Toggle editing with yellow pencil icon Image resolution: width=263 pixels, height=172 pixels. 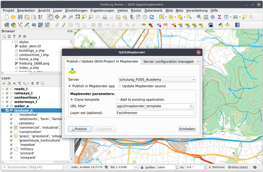[64, 25]
